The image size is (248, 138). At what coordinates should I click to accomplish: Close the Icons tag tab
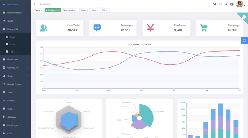point(98,11)
